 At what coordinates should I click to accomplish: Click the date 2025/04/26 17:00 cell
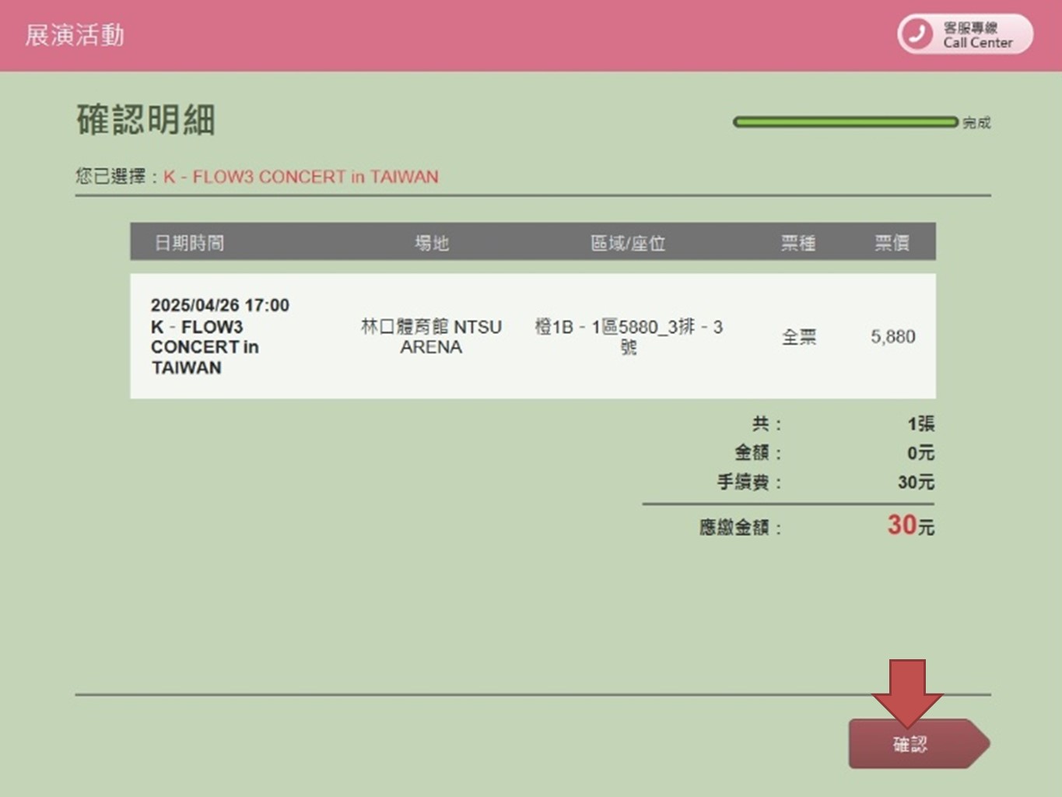coord(220,305)
